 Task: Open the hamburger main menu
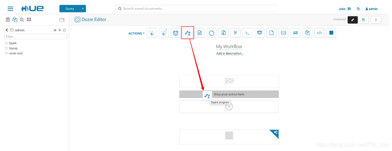coord(10,9)
